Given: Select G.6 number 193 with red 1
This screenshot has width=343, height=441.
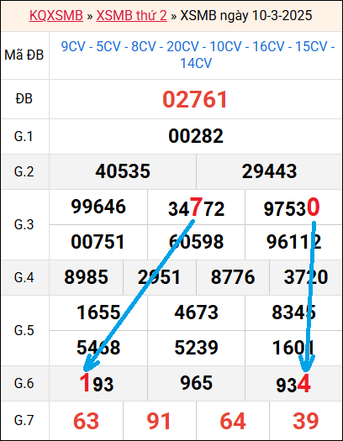Looking at the screenshot, I should pos(97,383).
